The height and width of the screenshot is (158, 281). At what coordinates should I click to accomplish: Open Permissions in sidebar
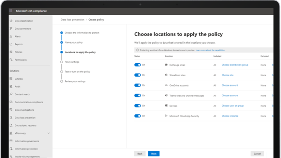(x=20, y=60)
